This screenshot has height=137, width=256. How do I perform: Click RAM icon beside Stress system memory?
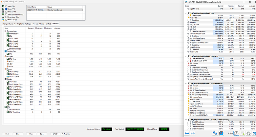coord(3,14)
